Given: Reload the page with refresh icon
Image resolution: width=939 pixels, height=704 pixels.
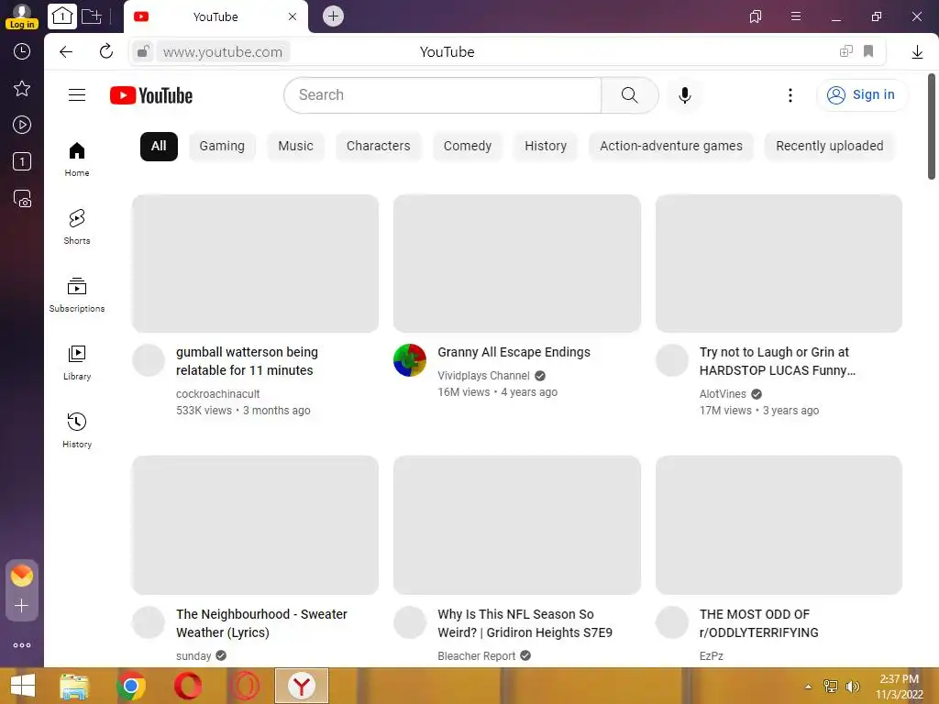Looking at the screenshot, I should tap(106, 51).
